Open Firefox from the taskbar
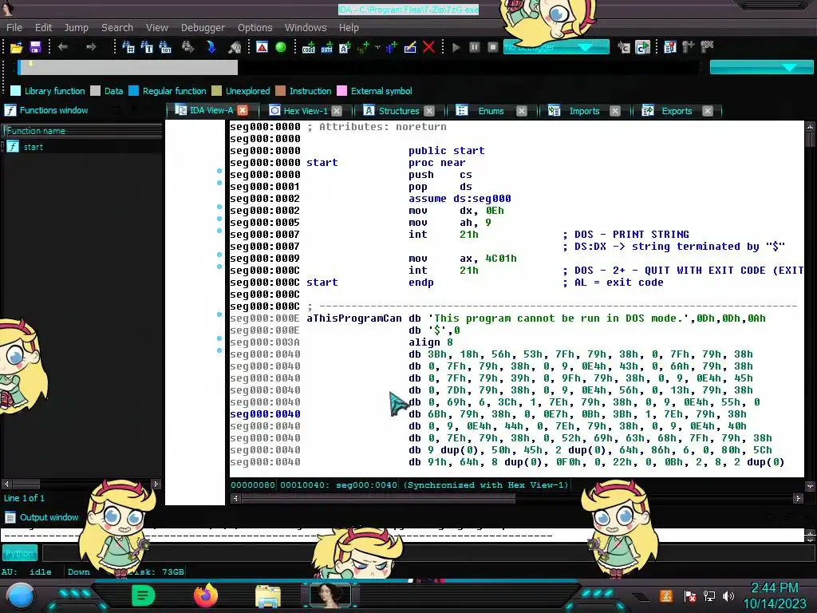The height and width of the screenshot is (613, 817). [x=205, y=595]
